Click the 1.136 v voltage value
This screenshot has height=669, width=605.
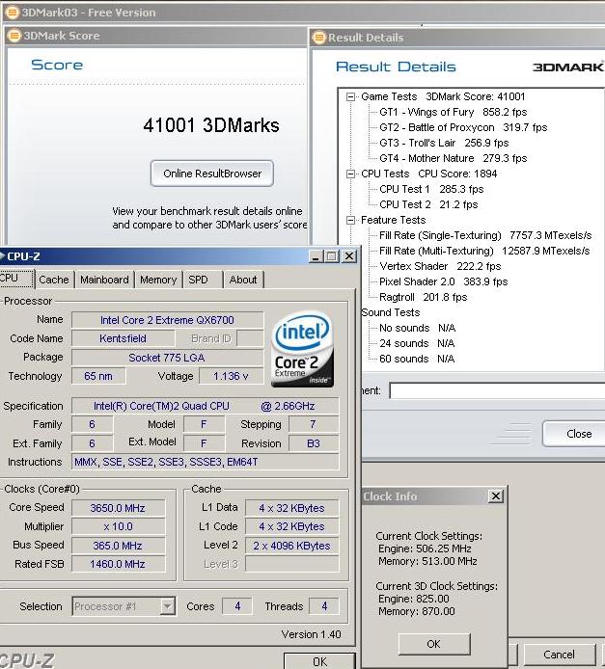point(231,376)
